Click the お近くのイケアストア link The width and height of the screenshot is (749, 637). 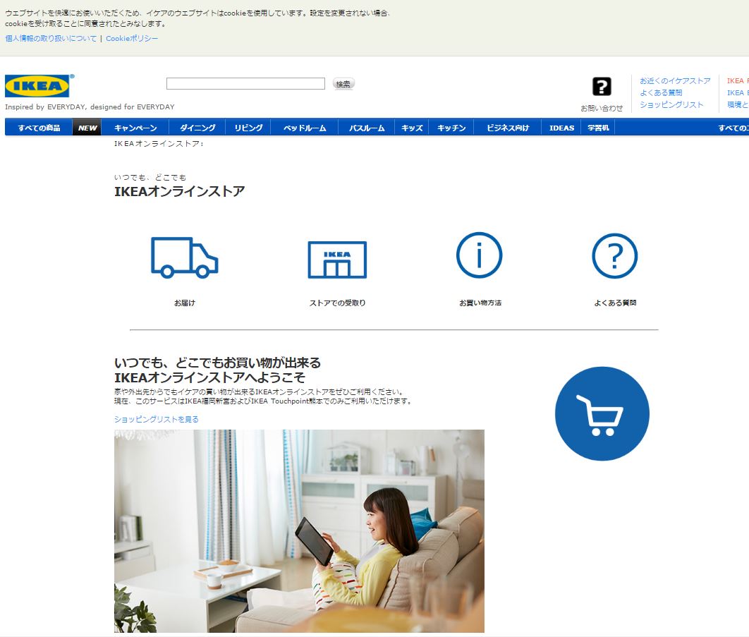click(675, 81)
